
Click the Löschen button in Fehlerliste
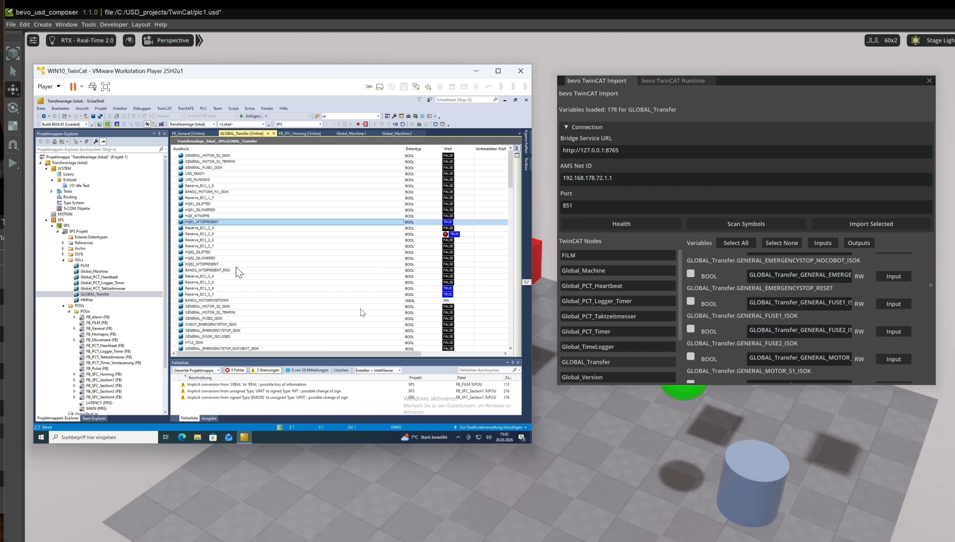(341, 370)
